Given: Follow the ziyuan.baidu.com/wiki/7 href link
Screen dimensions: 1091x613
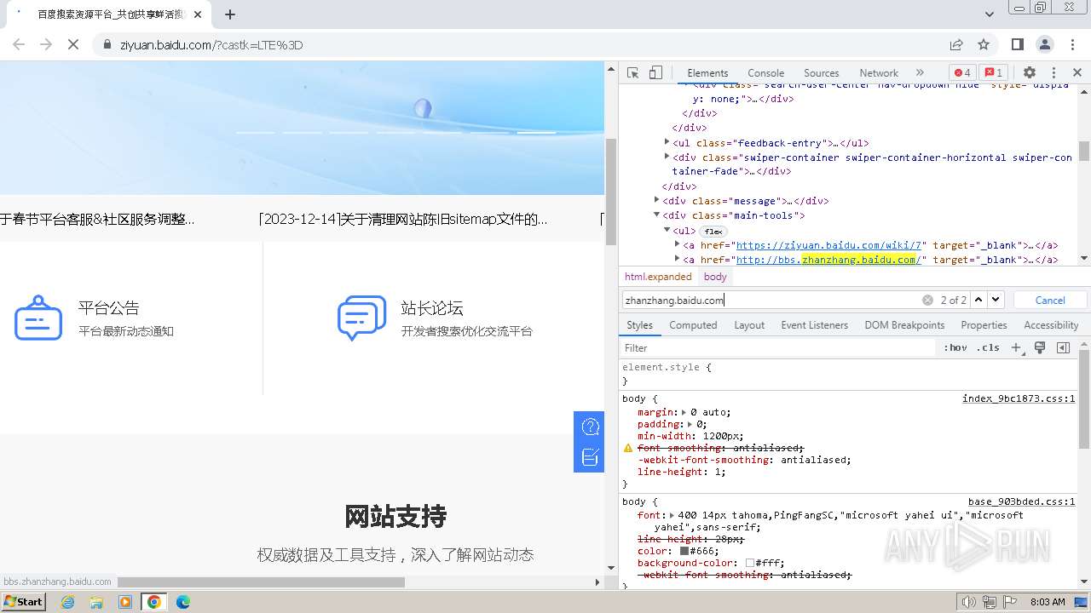Looking at the screenshot, I should (x=828, y=245).
